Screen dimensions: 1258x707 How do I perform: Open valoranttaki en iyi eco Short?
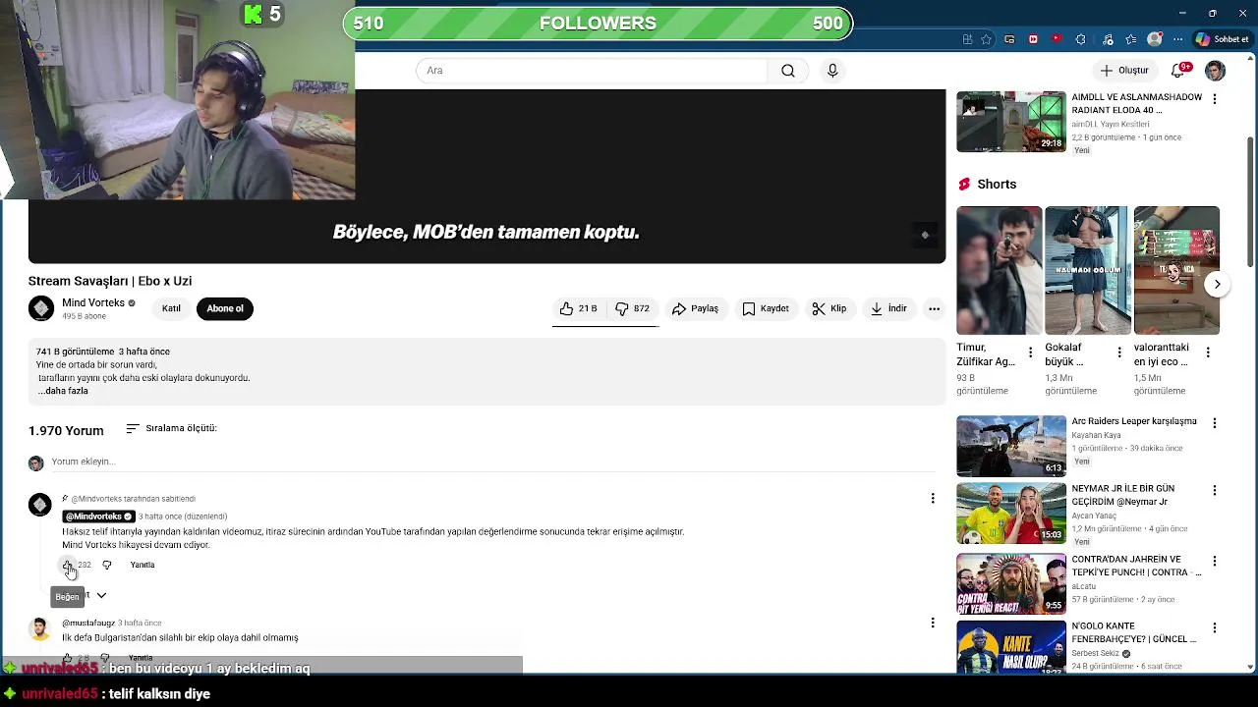click(x=1176, y=270)
